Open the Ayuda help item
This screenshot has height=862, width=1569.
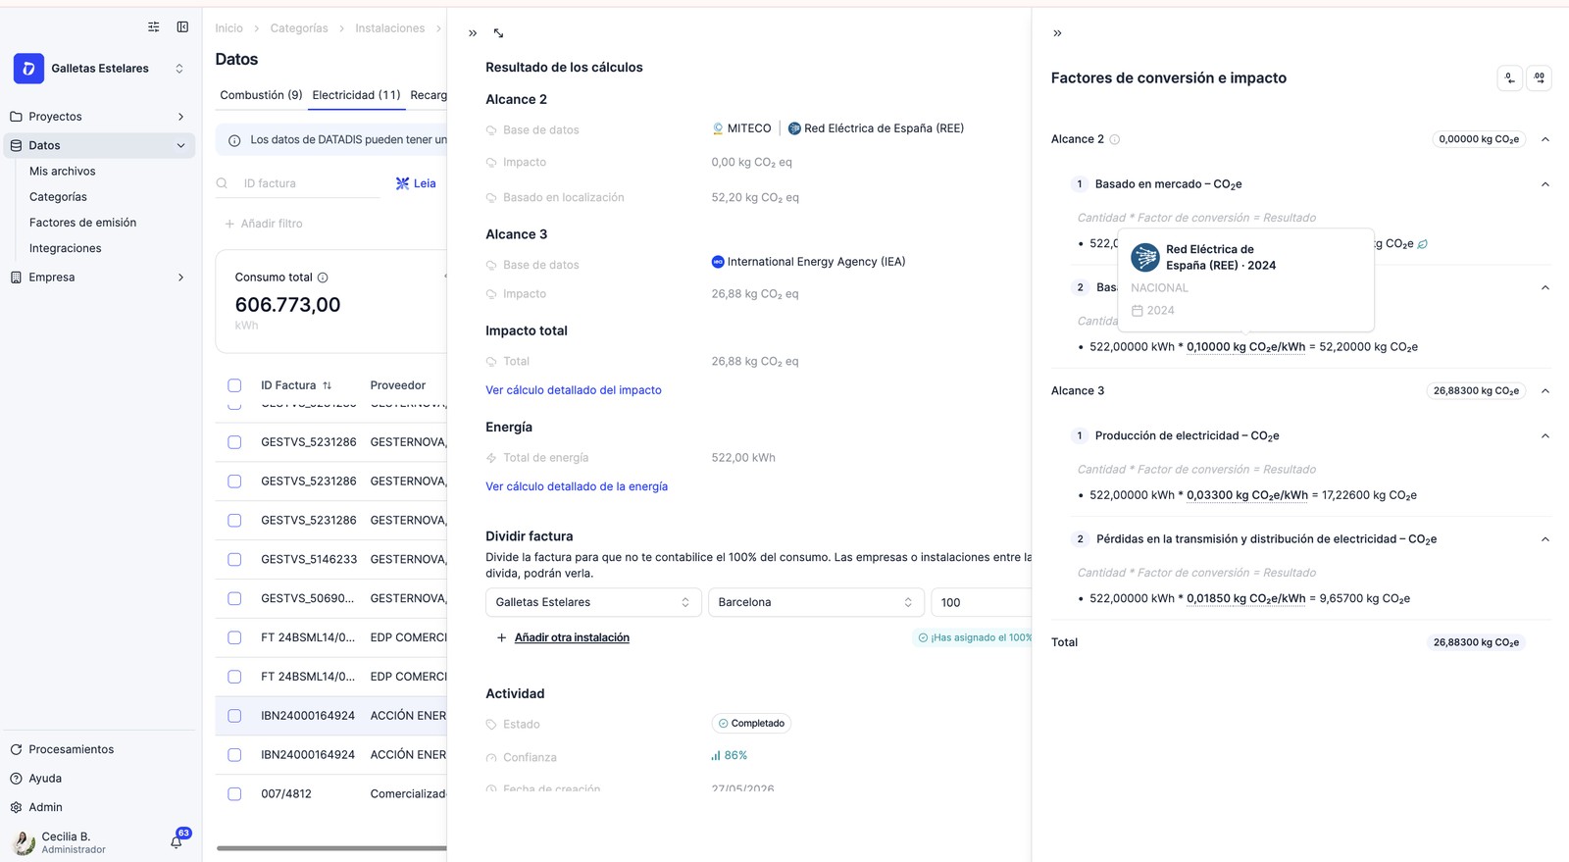pyautogui.click(x=45, y=779)
